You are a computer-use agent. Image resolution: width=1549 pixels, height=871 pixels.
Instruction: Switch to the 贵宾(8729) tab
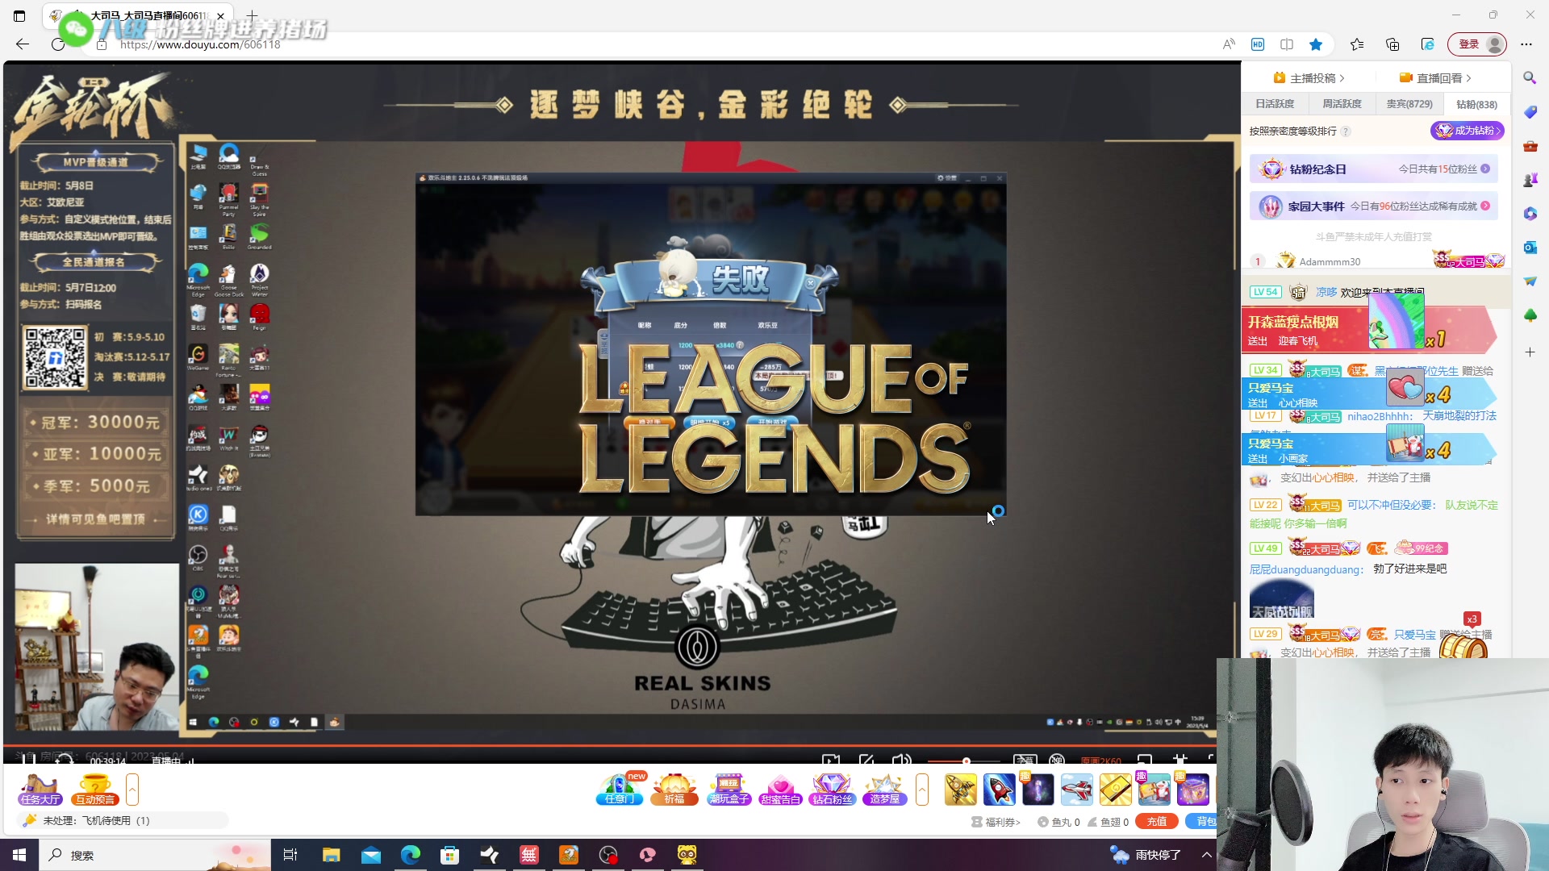(x=1409, y=104)
